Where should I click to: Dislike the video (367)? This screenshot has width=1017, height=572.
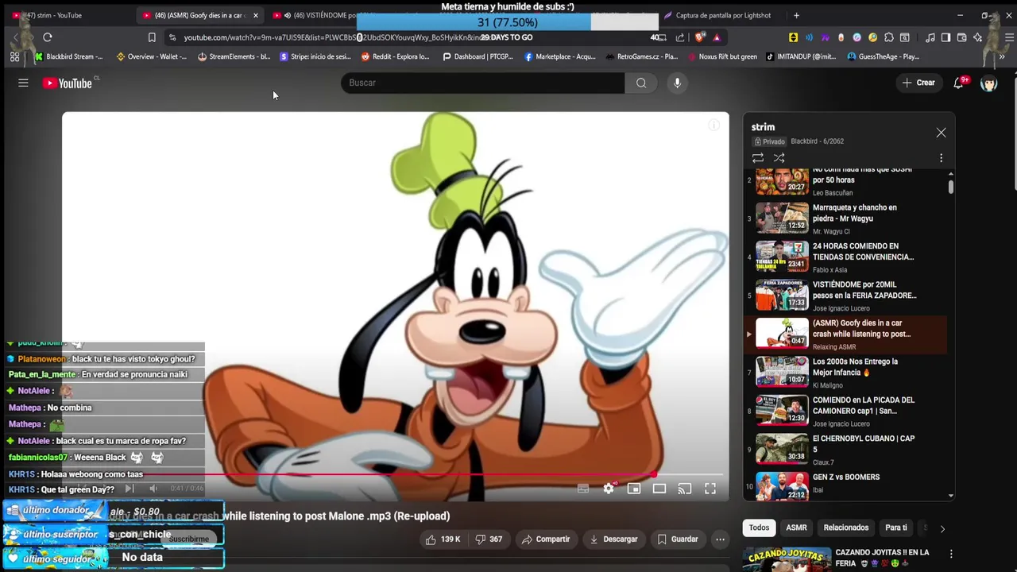pyautogui.click(x=489, y=539)
